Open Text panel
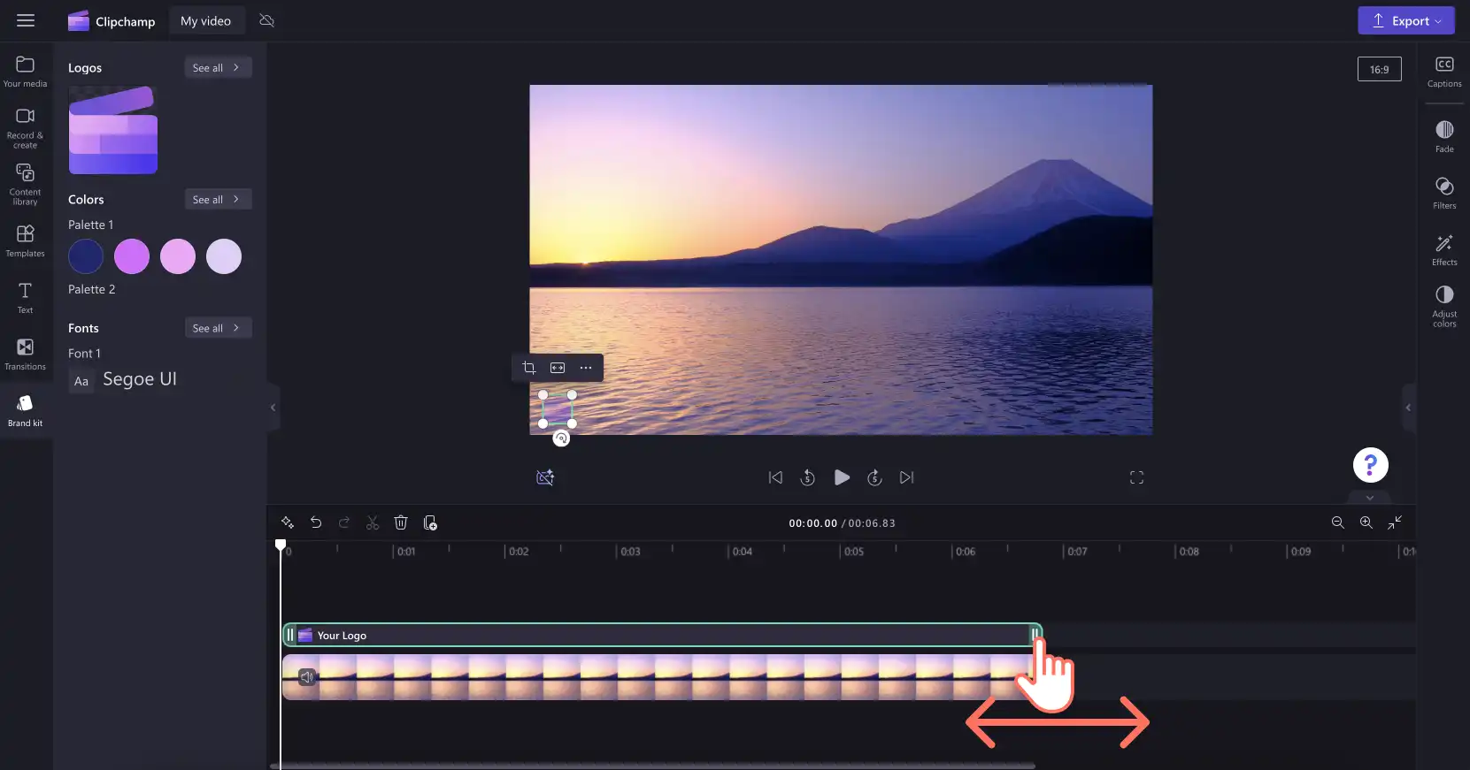The height and width of the screenshot is (770, 1470). pos(25,297)
